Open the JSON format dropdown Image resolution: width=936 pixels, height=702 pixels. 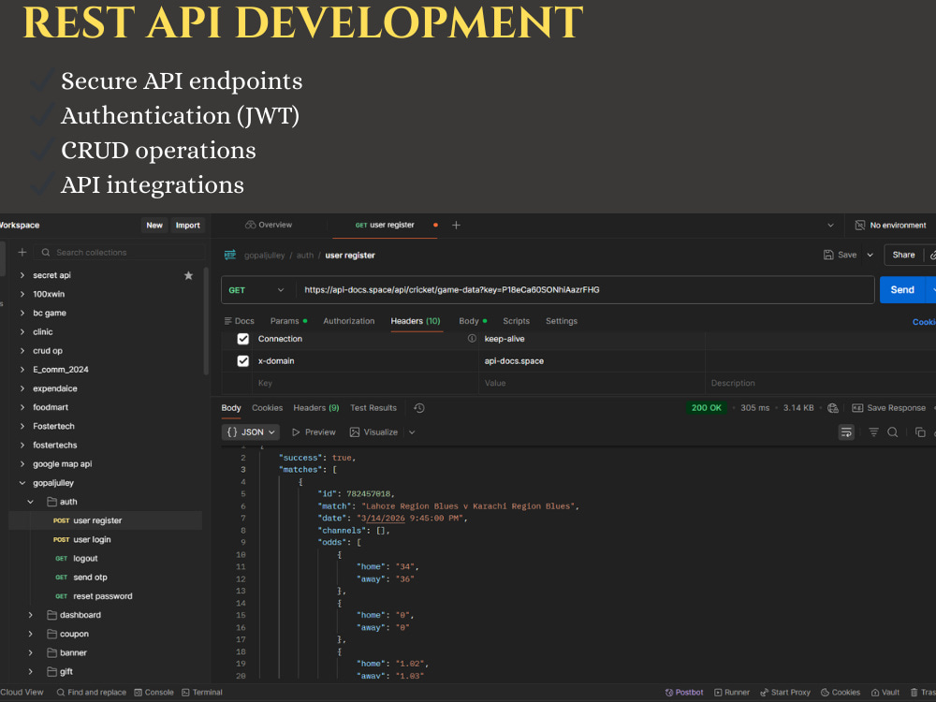[x=251, y=432]
